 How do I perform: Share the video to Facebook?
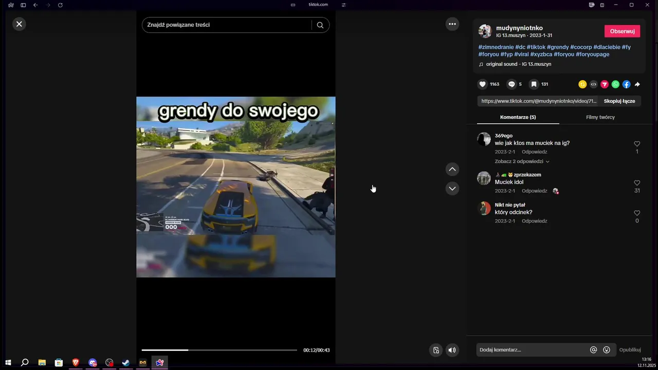(x=626, y=84)
